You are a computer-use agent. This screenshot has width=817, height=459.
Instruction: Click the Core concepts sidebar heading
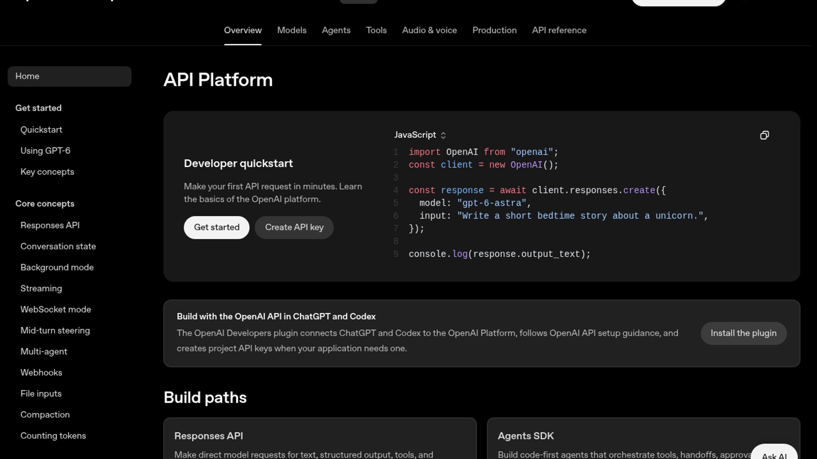(45, 204)
